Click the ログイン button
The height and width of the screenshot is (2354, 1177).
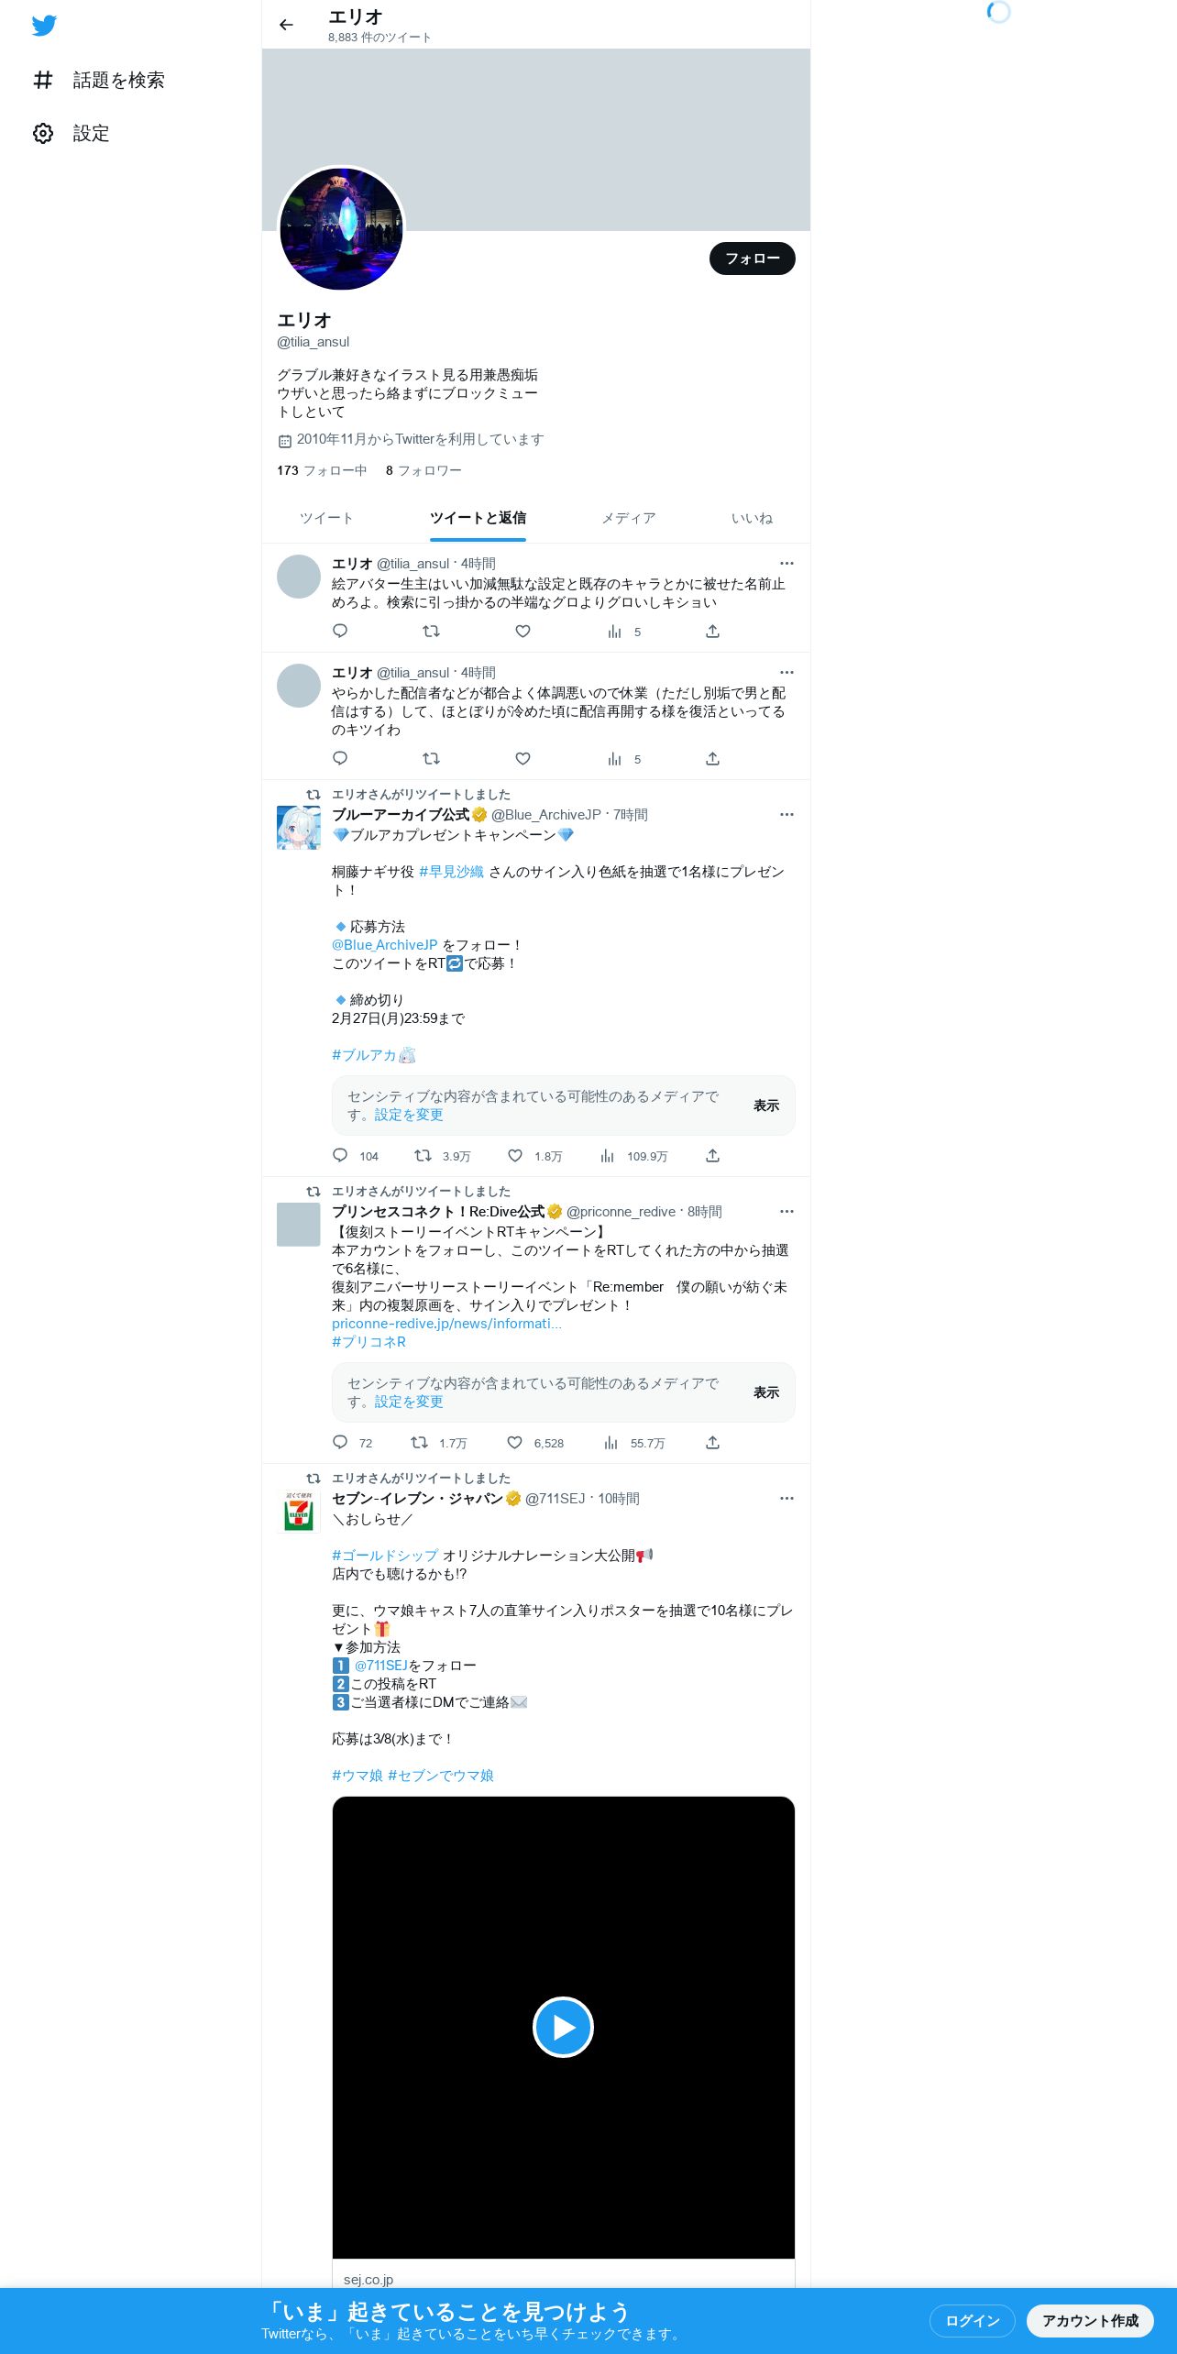972,2320
